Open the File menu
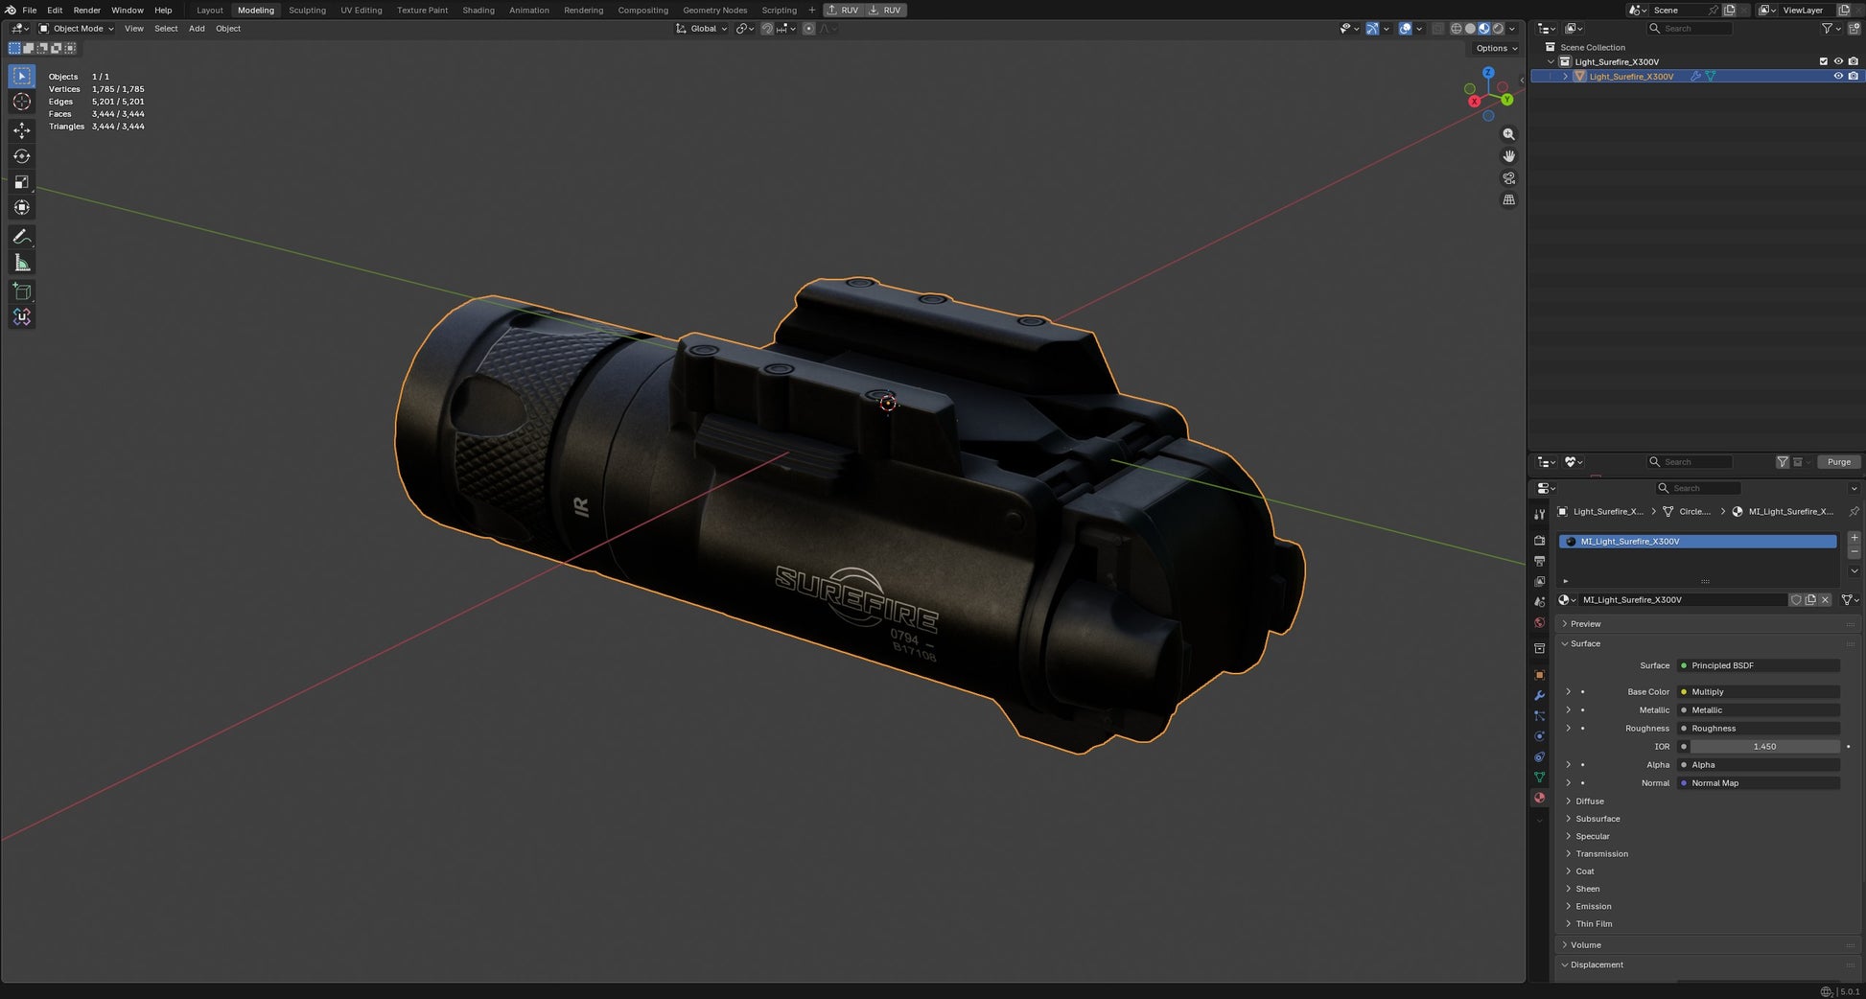Screen dimensions: 1866x999 click(x=30, y=10)
